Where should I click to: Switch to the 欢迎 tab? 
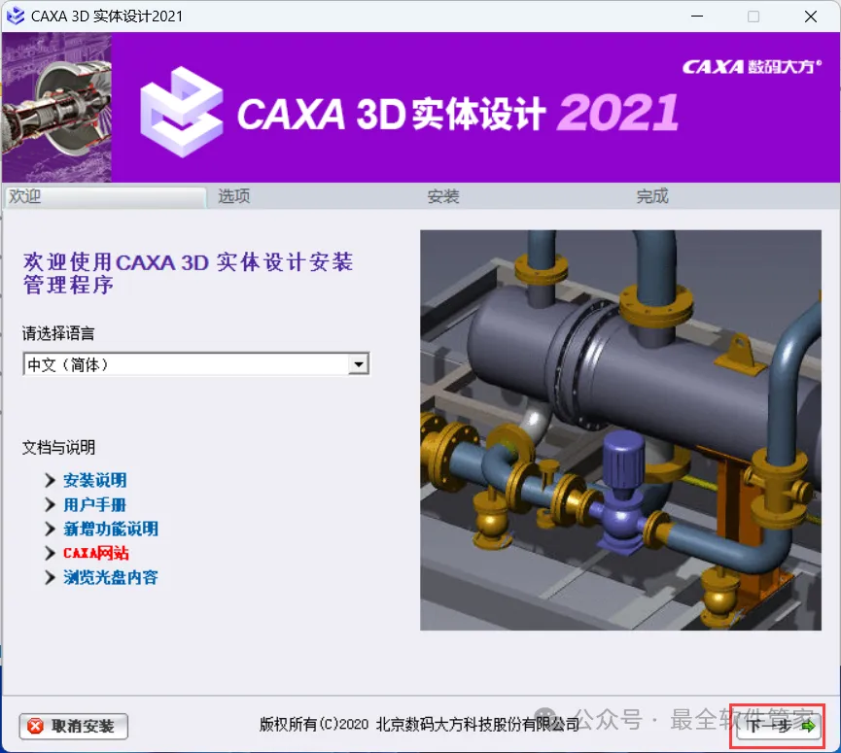click(104, 196)
